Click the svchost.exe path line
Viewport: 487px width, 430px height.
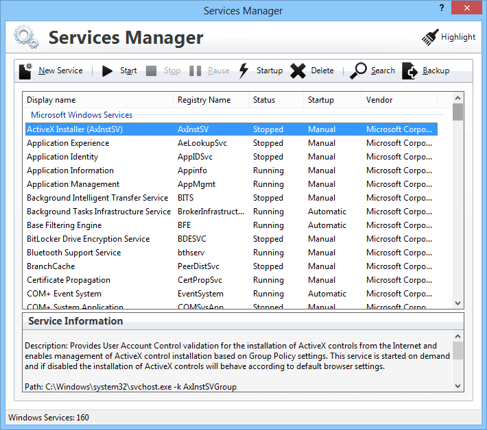coord(130,387)
